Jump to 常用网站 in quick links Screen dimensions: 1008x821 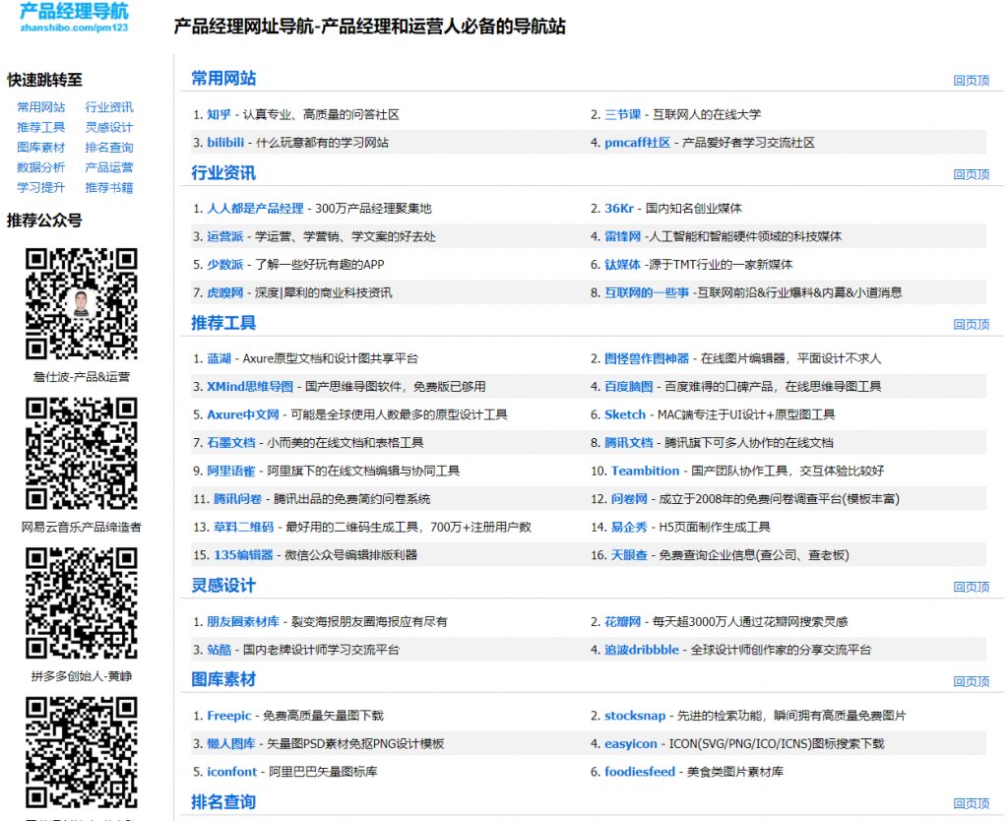coord(41,106)
